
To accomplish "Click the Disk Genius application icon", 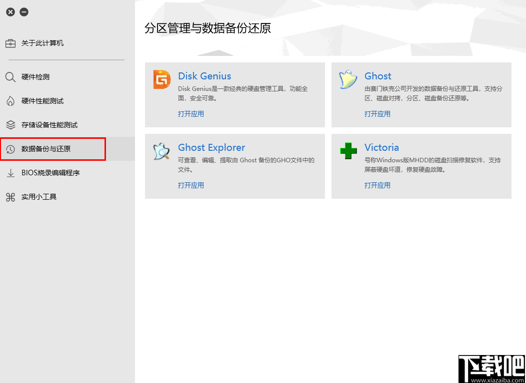I will click(x=161, y=79).
